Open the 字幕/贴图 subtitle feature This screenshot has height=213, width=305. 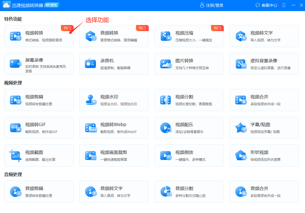264,128
